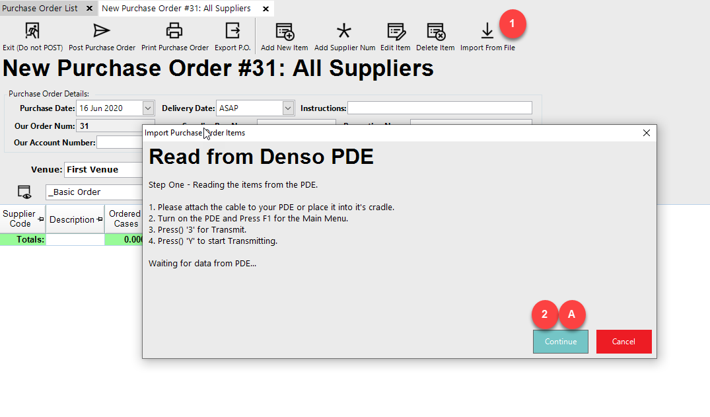The image size is (710, 417).
Task: Click the Export P.O. icon
Action: [232, 31]
